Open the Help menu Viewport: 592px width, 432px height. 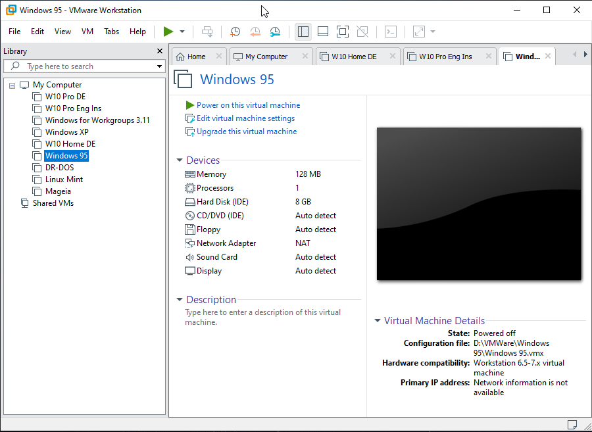click(x=137, y=32)
